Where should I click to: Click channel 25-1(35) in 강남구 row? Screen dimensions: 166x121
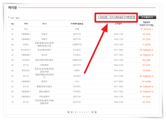147,34
